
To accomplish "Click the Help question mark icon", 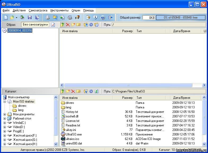I will point(103,18).
